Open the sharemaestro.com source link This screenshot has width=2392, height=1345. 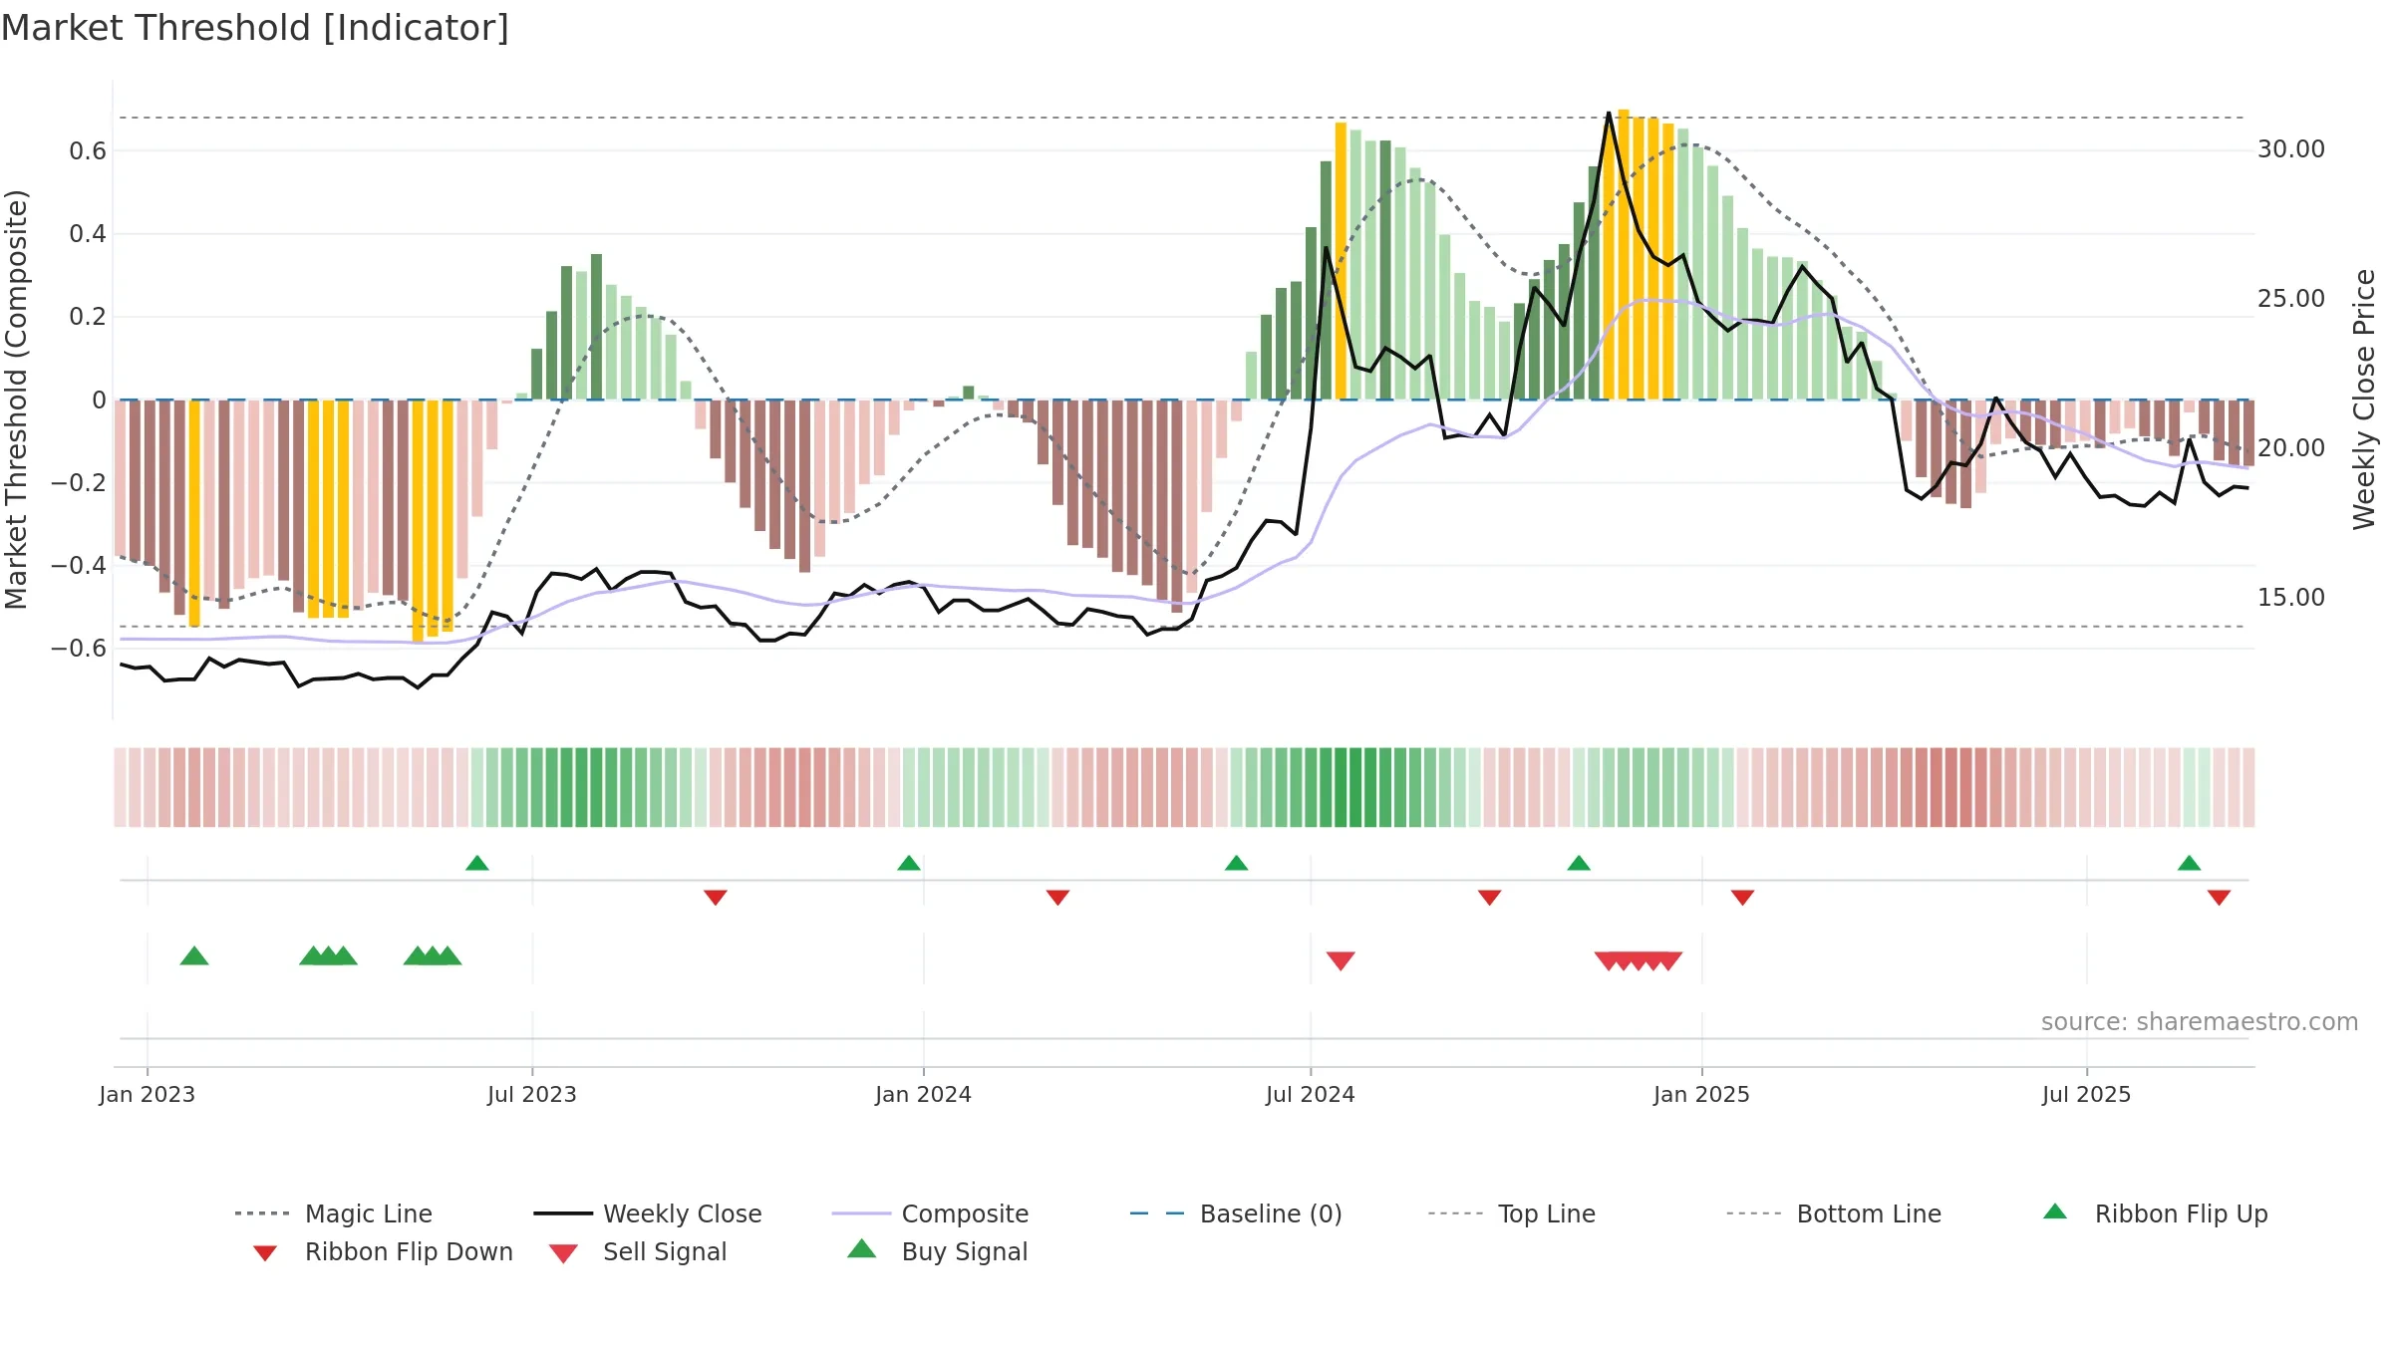coord(2200,1022)
